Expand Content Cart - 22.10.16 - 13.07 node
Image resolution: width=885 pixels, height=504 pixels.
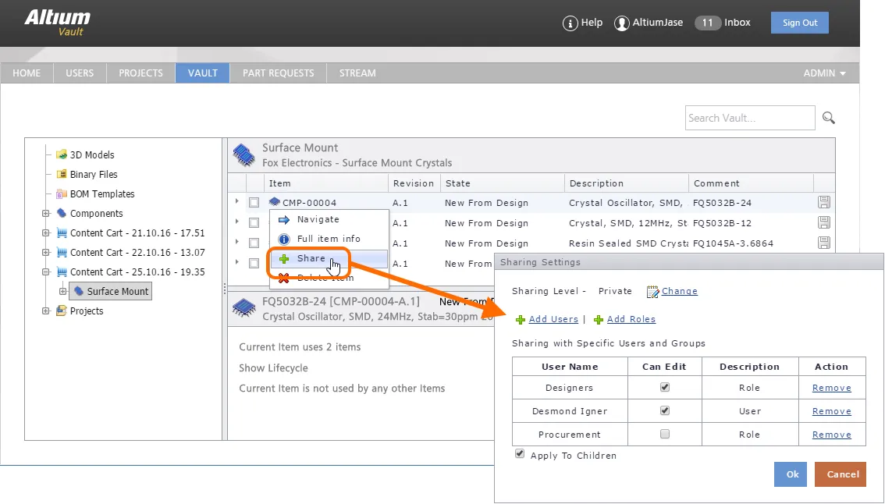coord(46,252)
